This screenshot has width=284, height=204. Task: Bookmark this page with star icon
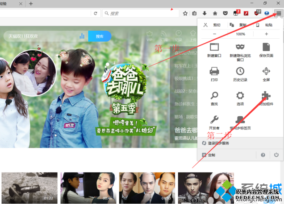[x=185, y=13]
